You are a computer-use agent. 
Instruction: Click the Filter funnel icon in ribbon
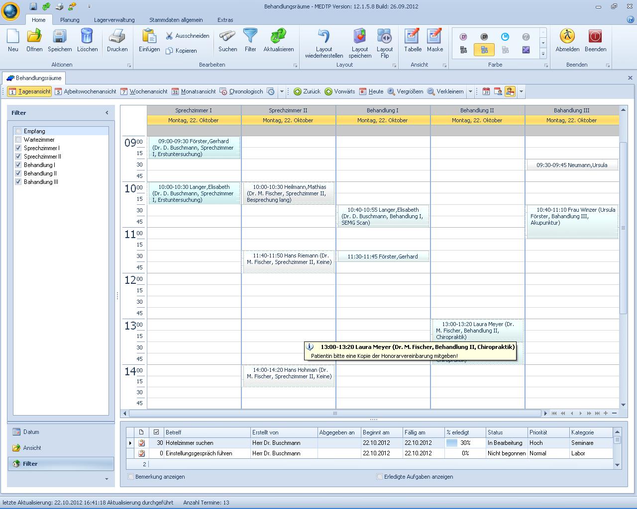250,37
